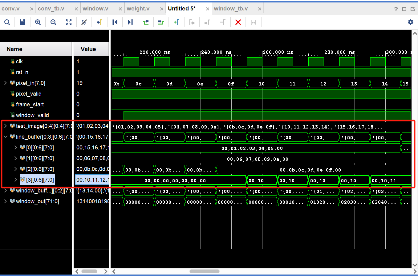Image resolution: width=418 pixels, height=277 pixels.
Task: Jump to the end time
Action: pyautogui.click(x=130, y=22)
